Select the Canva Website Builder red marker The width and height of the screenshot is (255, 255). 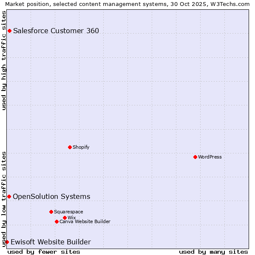[x=57, y=221]
